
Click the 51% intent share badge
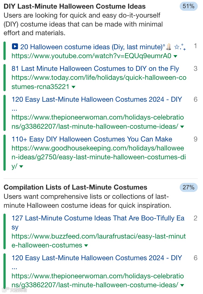[189, 6]
